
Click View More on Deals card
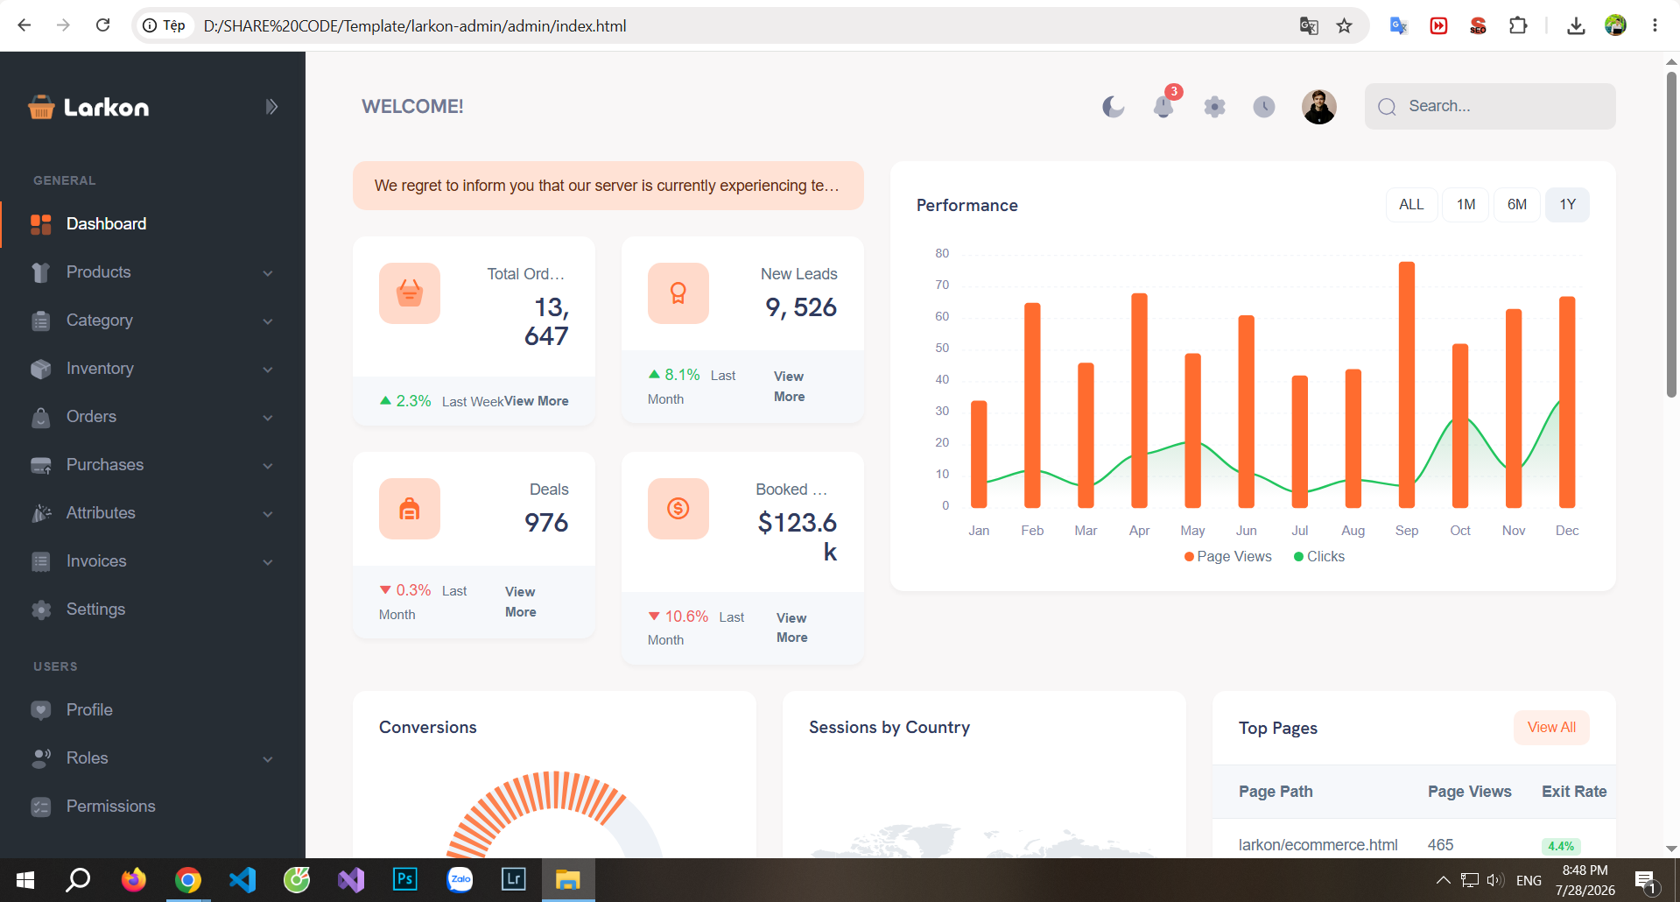click(520, 602)
